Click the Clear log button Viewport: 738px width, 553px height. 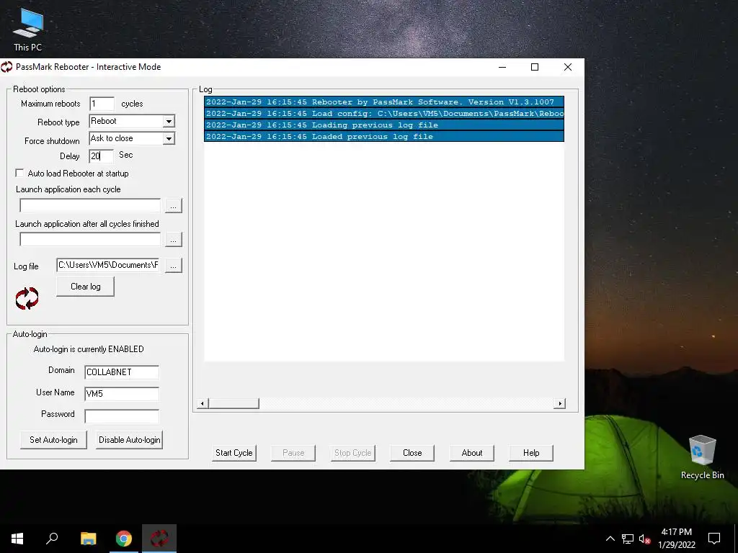85,287
